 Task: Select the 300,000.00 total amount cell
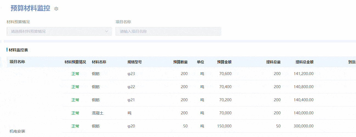coord(303,126)
